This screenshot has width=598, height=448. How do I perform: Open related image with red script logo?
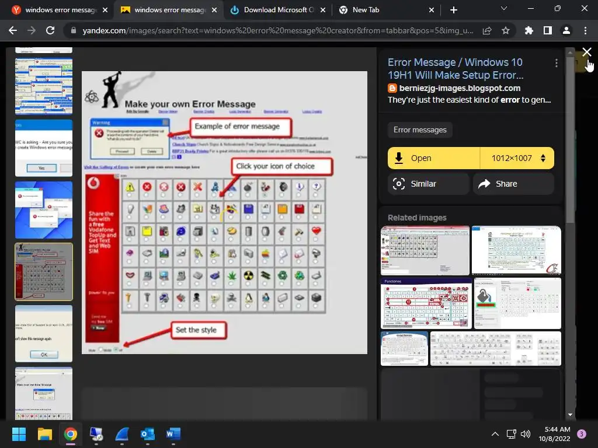[x=516, y=250]
